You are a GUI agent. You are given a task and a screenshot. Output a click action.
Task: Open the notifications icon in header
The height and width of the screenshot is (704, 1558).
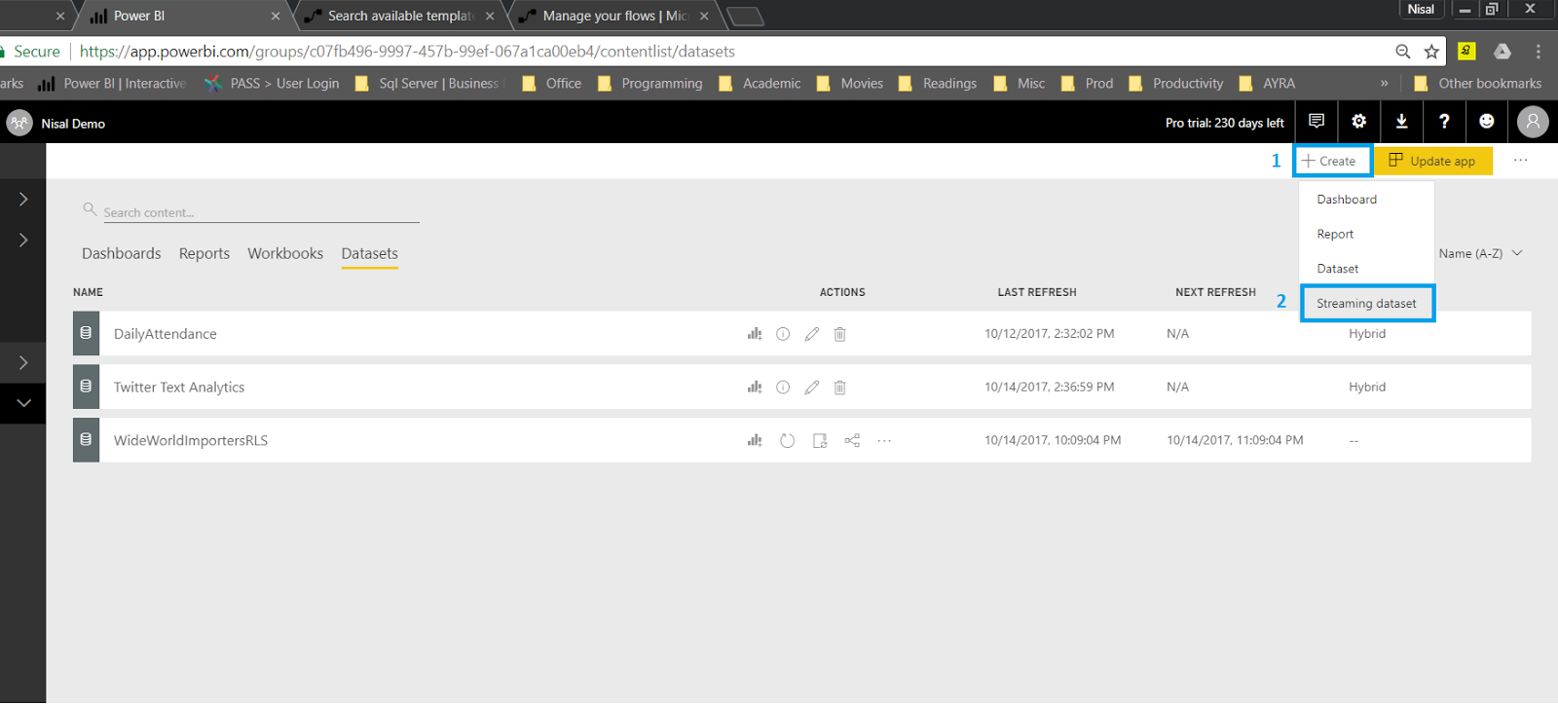[x=1317, y=122]
